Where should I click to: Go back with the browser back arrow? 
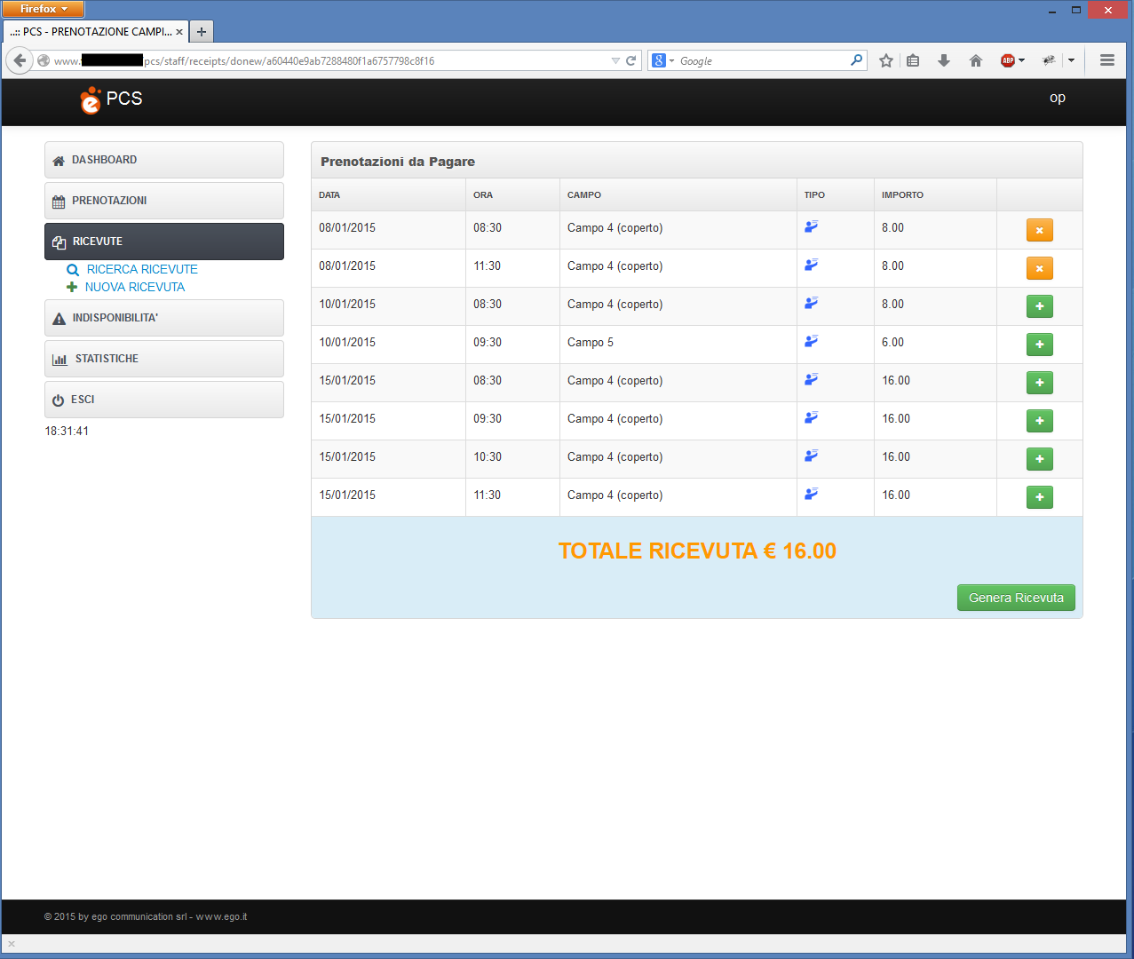point(20,60)
